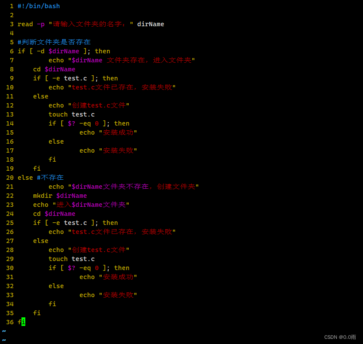Click 'test.c' on line 29

(x=83, y=259)
